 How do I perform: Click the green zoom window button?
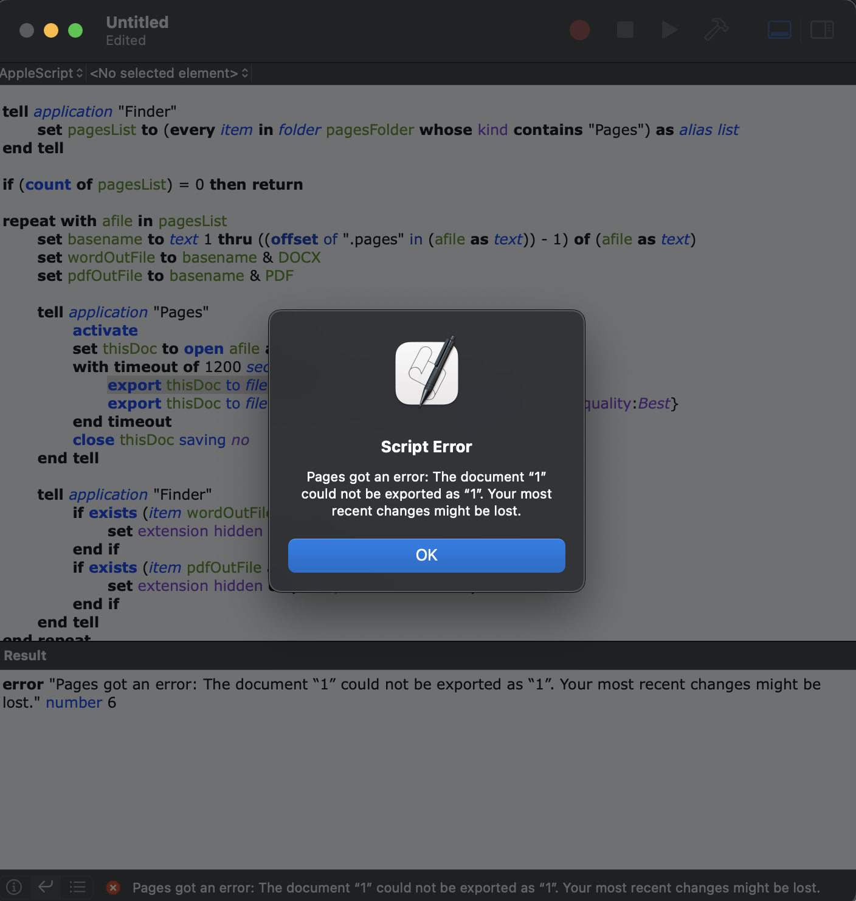coord(75,30)
